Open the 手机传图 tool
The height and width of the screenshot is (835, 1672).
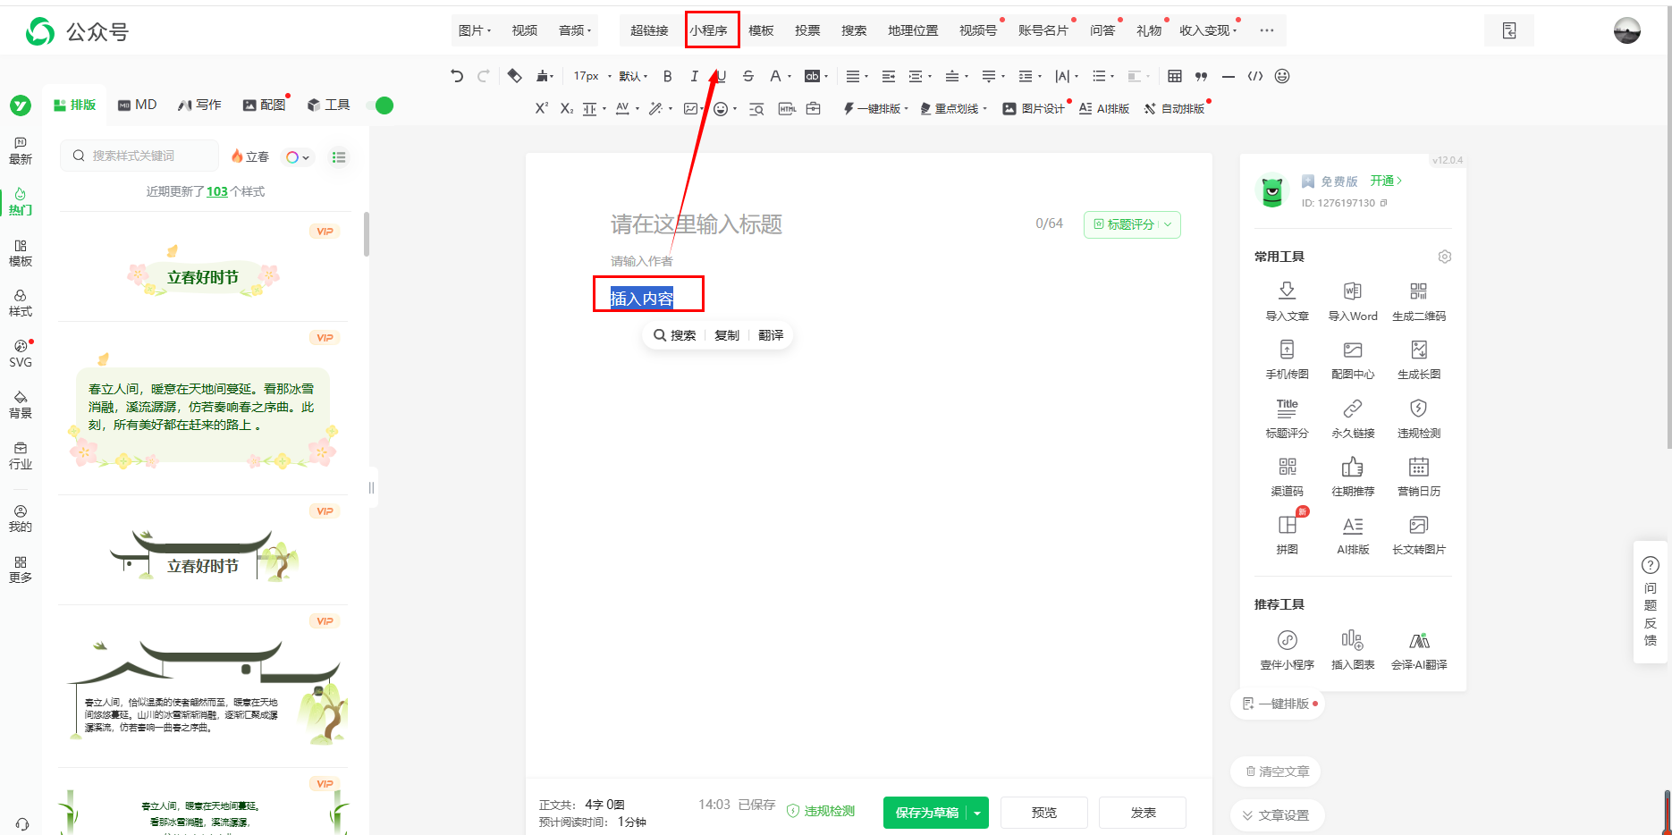click(1287, 358)
